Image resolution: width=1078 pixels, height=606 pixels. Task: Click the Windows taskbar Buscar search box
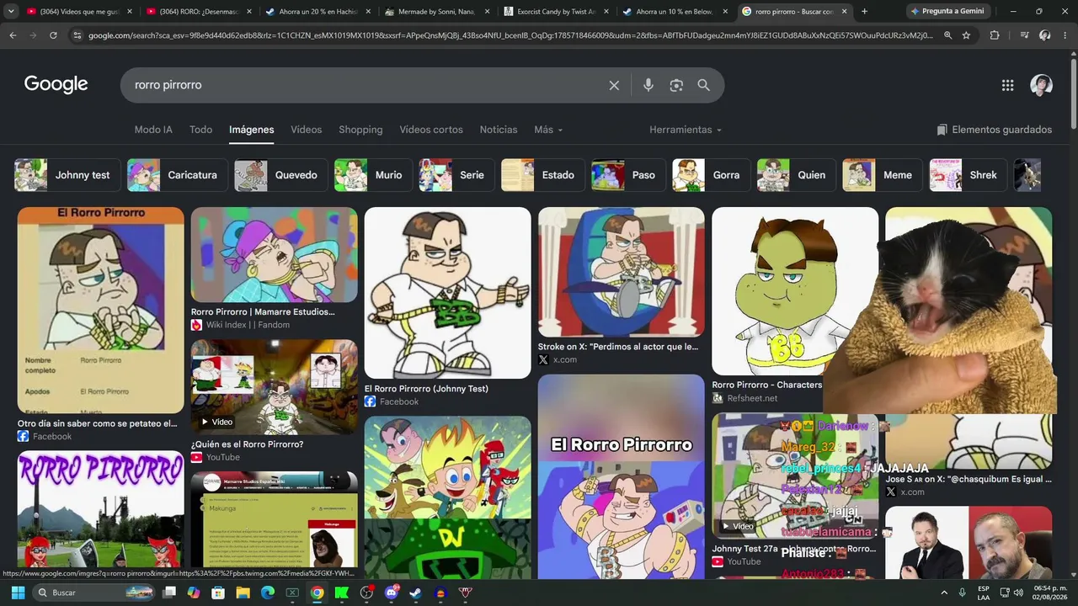pos(93,593)
